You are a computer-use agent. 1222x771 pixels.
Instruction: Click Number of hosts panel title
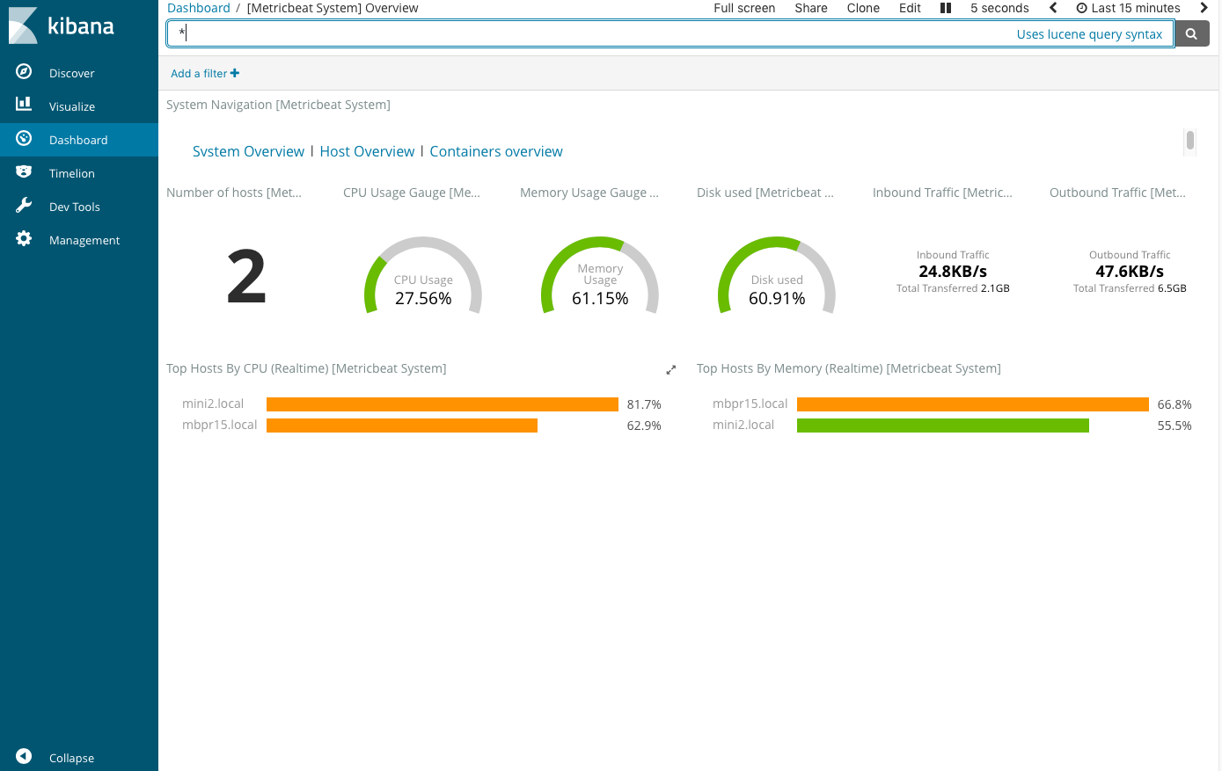tap(234, 193)
